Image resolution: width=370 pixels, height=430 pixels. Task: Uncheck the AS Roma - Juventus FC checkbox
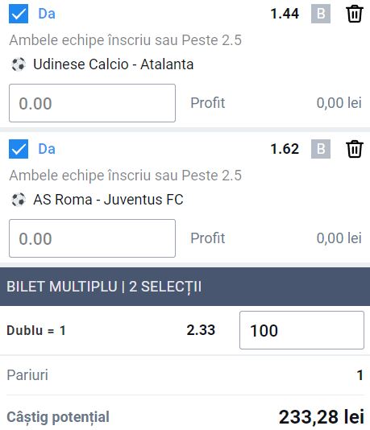tap(19, 149)
